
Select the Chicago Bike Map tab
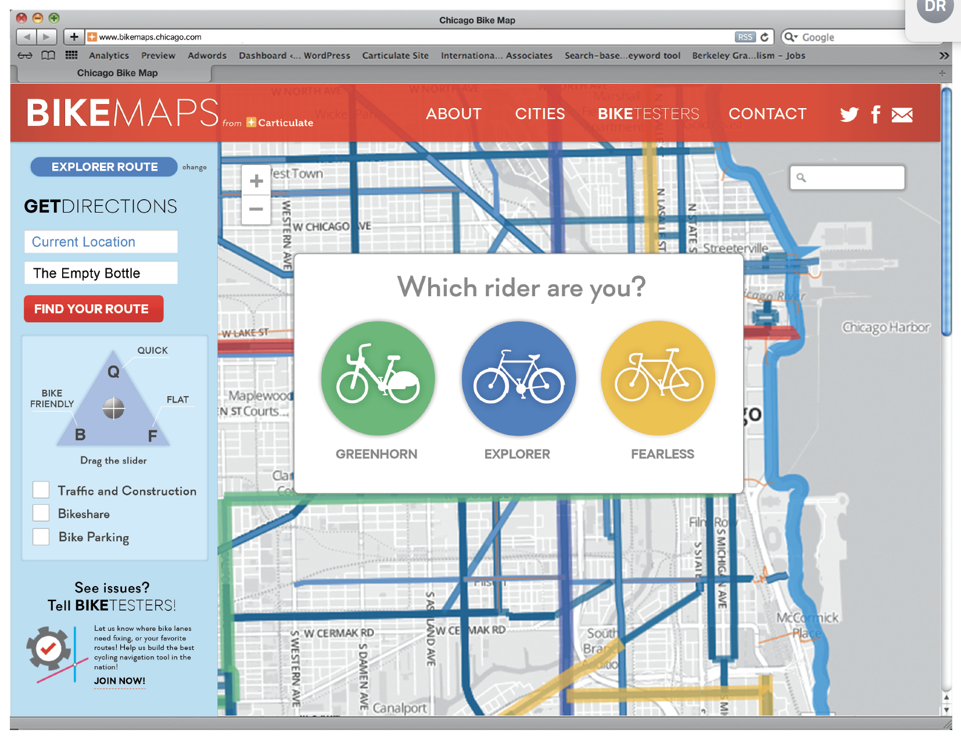(x=117, y=73)
